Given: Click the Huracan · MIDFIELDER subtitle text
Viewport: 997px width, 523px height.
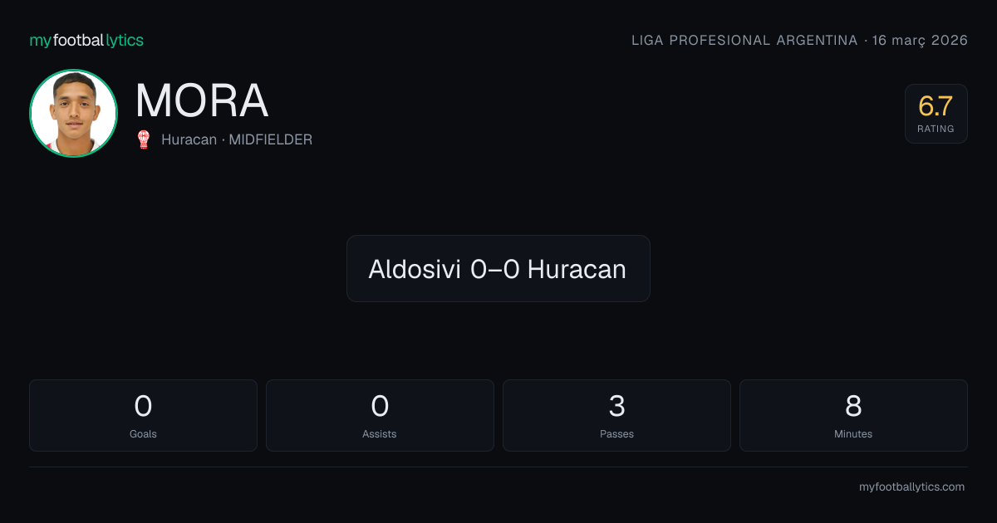Looking at the screenshot, I should 237,139.
